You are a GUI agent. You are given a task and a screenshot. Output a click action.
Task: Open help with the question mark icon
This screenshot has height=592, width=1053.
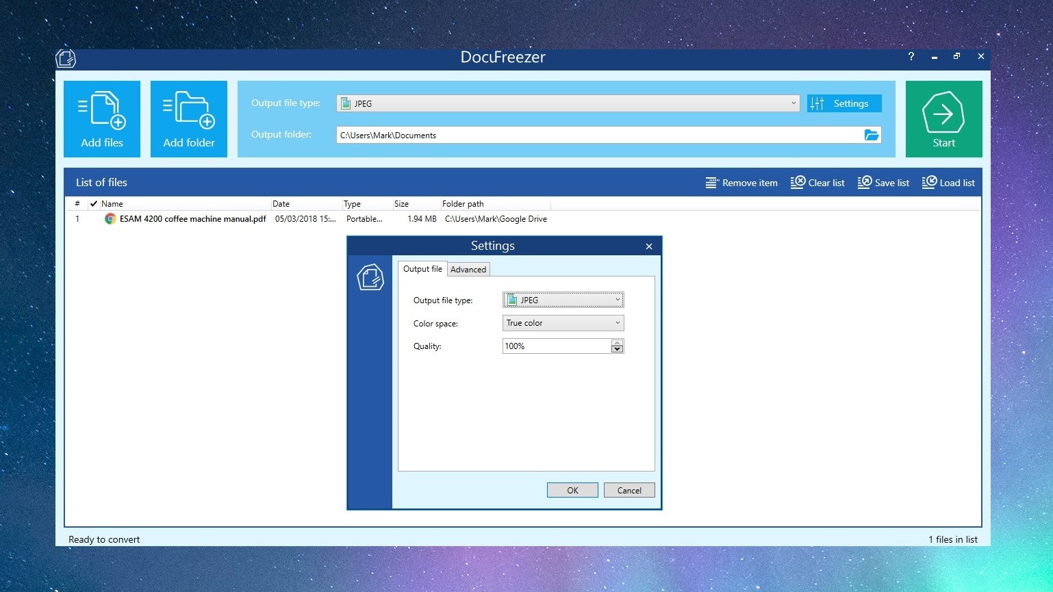tap(911, 57)
